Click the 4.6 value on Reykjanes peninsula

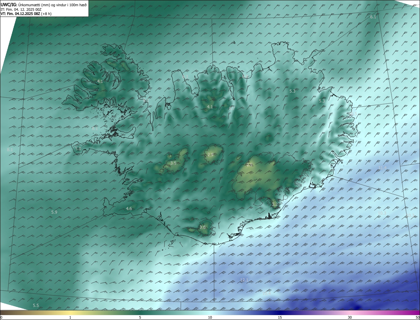tap(129, 208)
